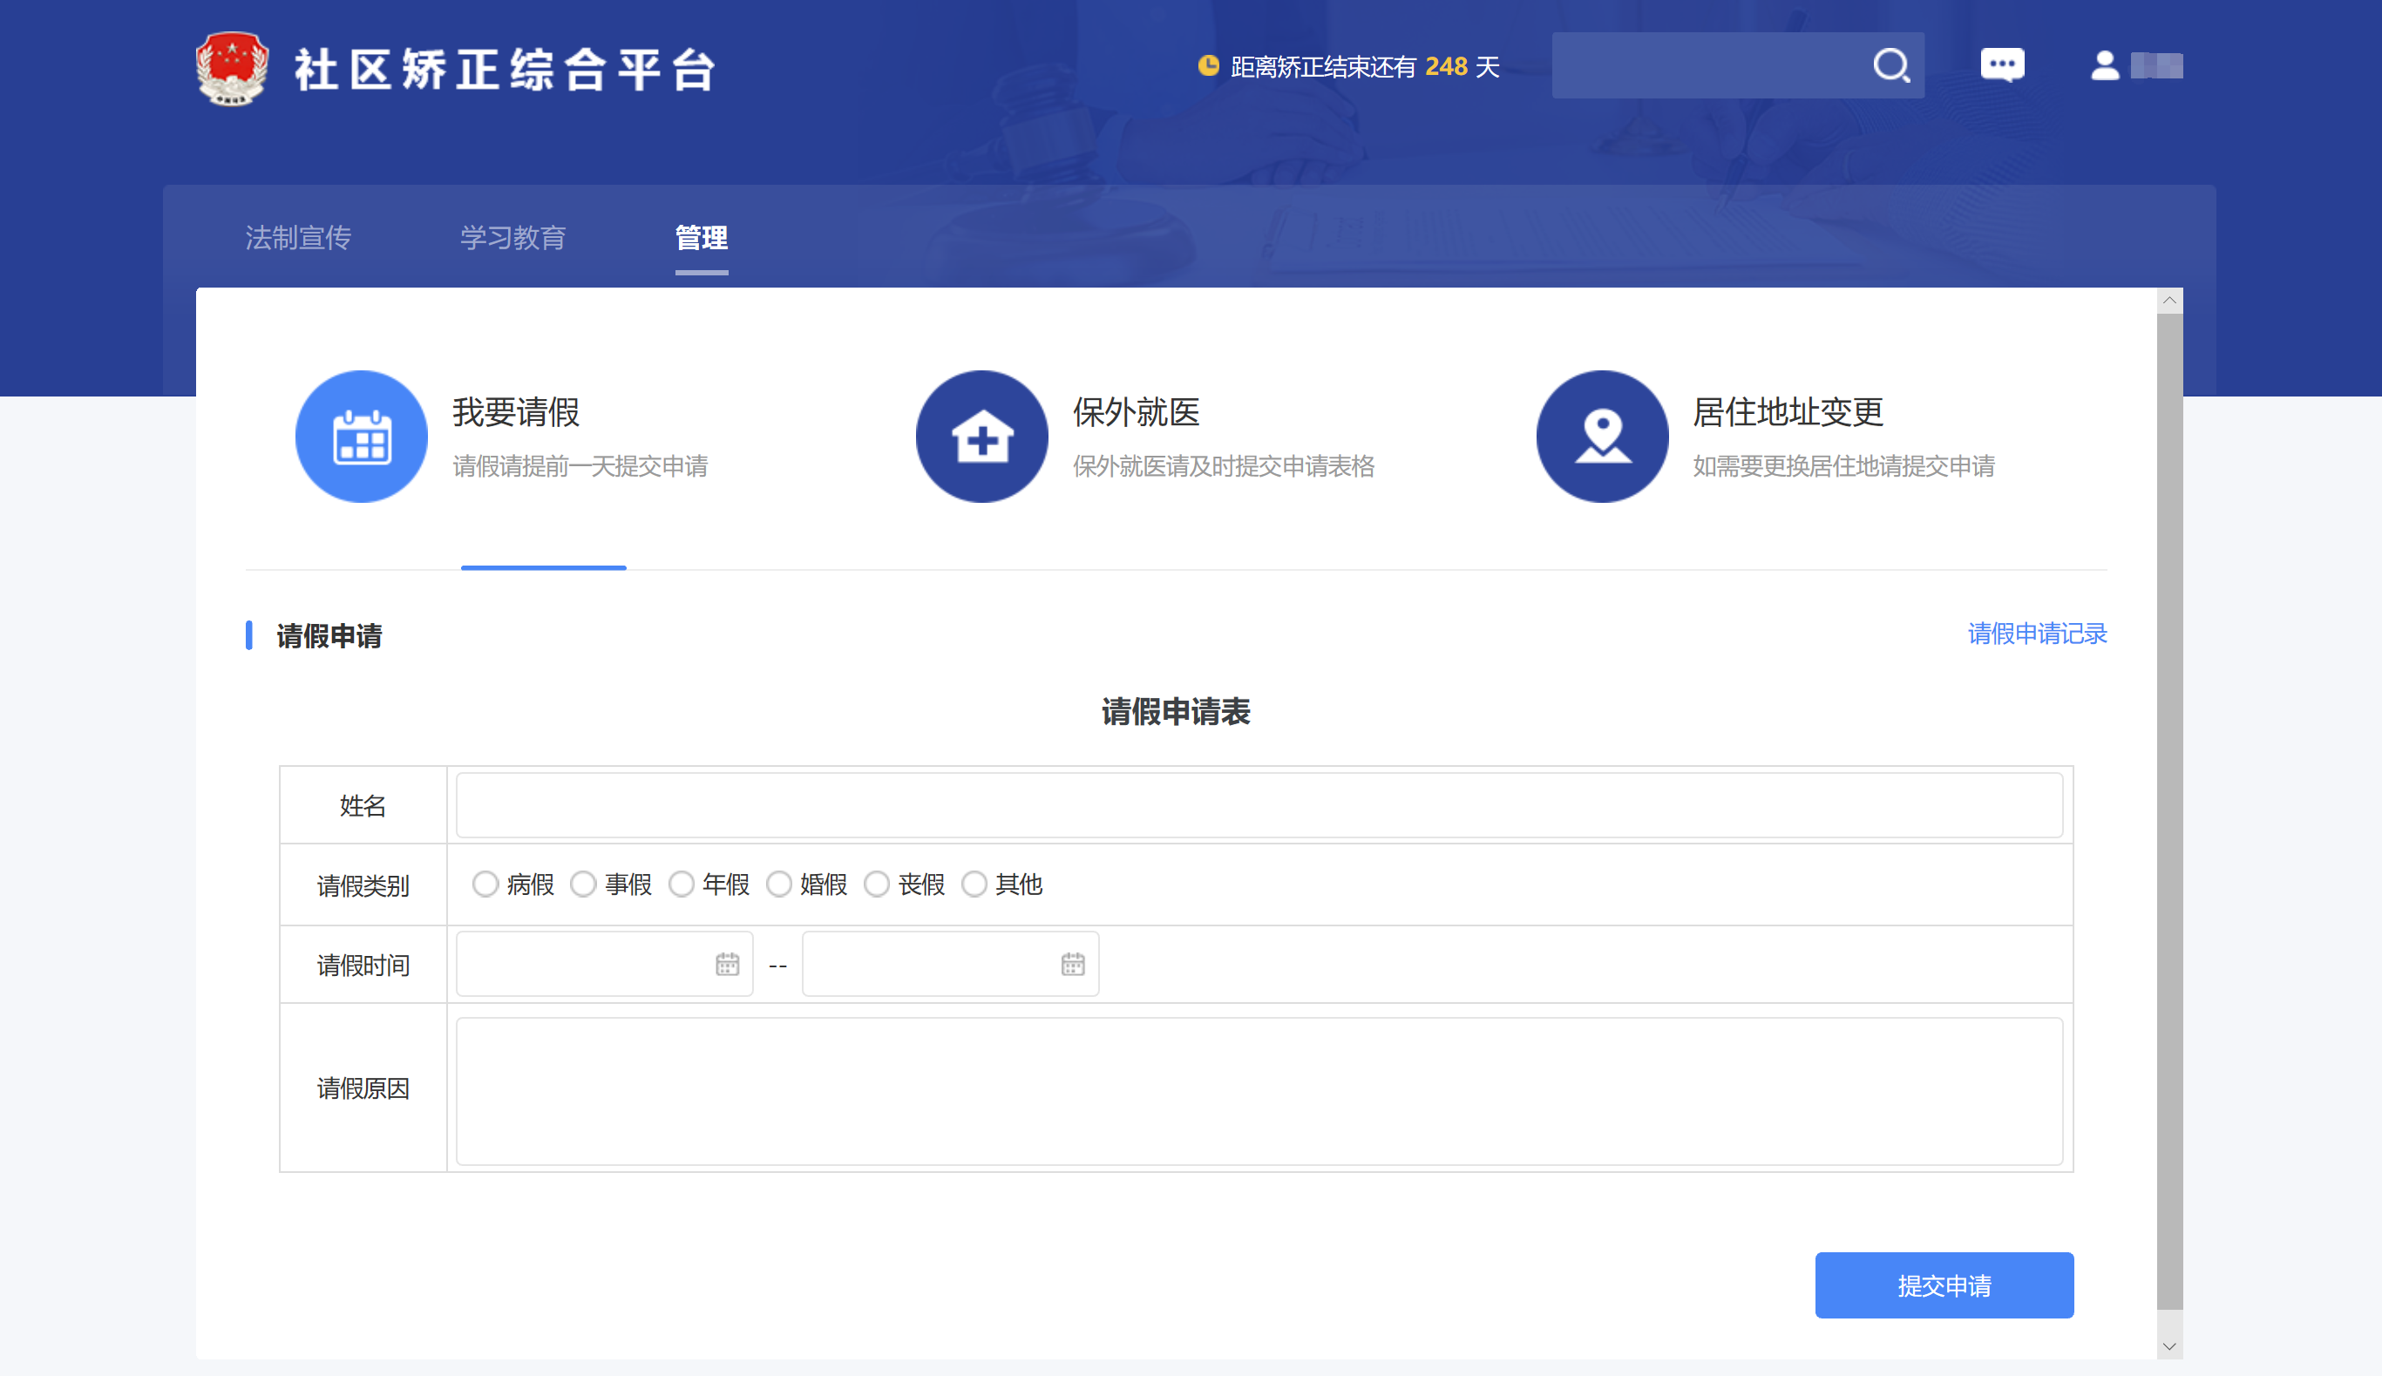Image resolution: width=2382 pixels, height=1376 pixels.
Task: Click the leave request calendar circle icon
Action: pyautogui.click(x=361, y=437)
